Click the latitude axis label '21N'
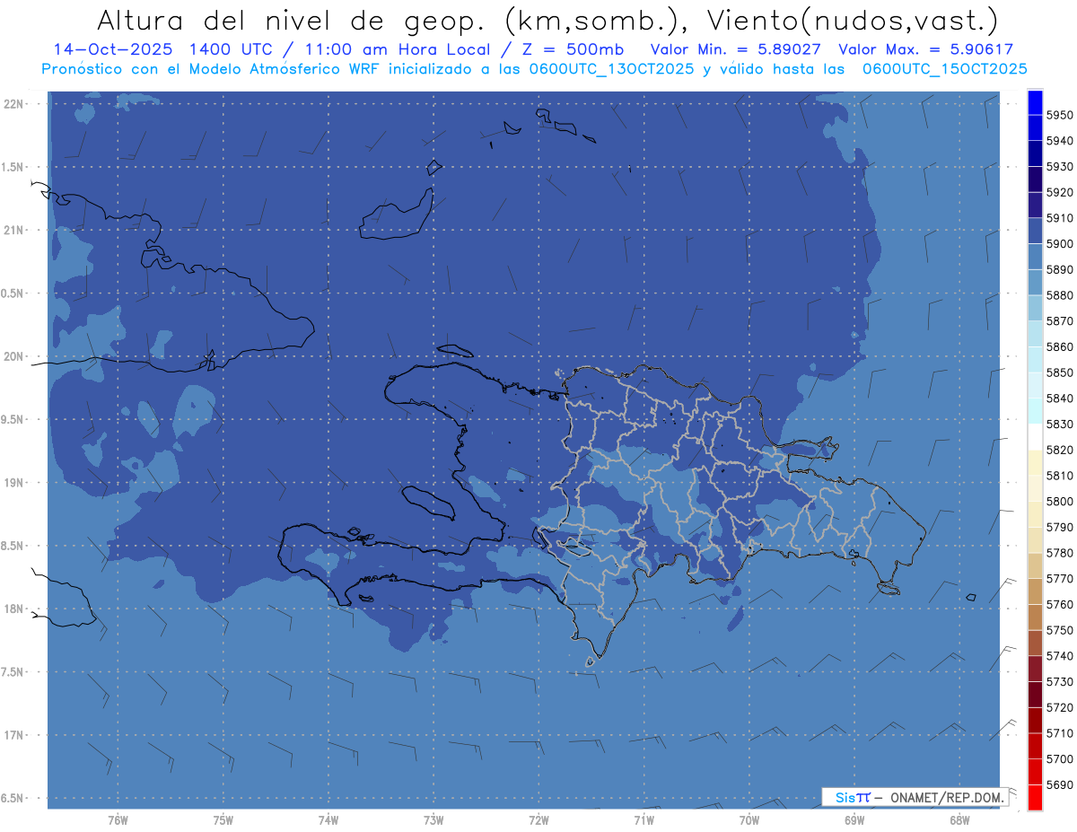Viewport: 1077px width, 832px height. point(13,230)
